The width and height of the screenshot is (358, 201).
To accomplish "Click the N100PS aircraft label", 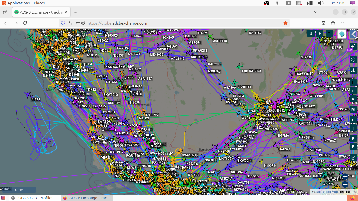I will [270, 166].
